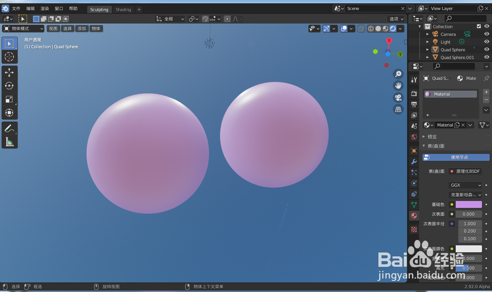Expand the Camera item in outliner
492x292 pixels.
[x=428, y=34]
